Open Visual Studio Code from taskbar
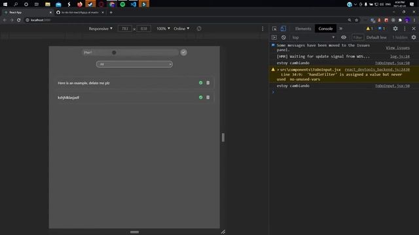Image resolution: width=419 pixels, height=235 pixels. [x=134, y=5]
